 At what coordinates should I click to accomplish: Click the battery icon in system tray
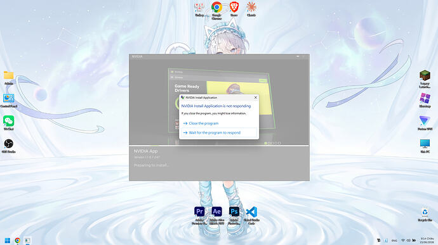[414, 241]
